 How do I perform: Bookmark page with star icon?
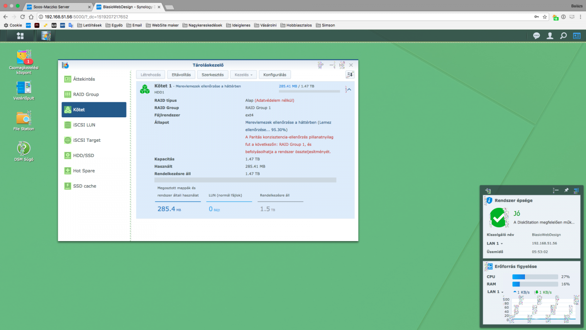tap(544, 17)
